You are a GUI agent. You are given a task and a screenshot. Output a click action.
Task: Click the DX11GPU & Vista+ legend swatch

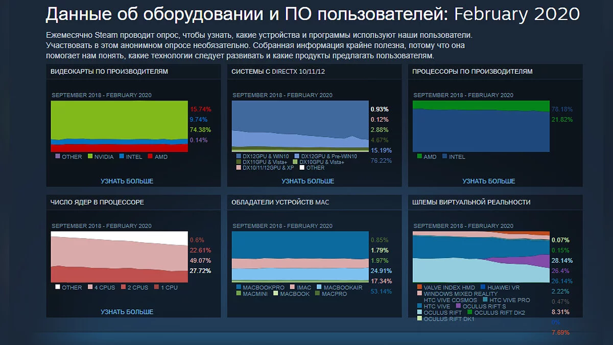[x=238, y=162]
